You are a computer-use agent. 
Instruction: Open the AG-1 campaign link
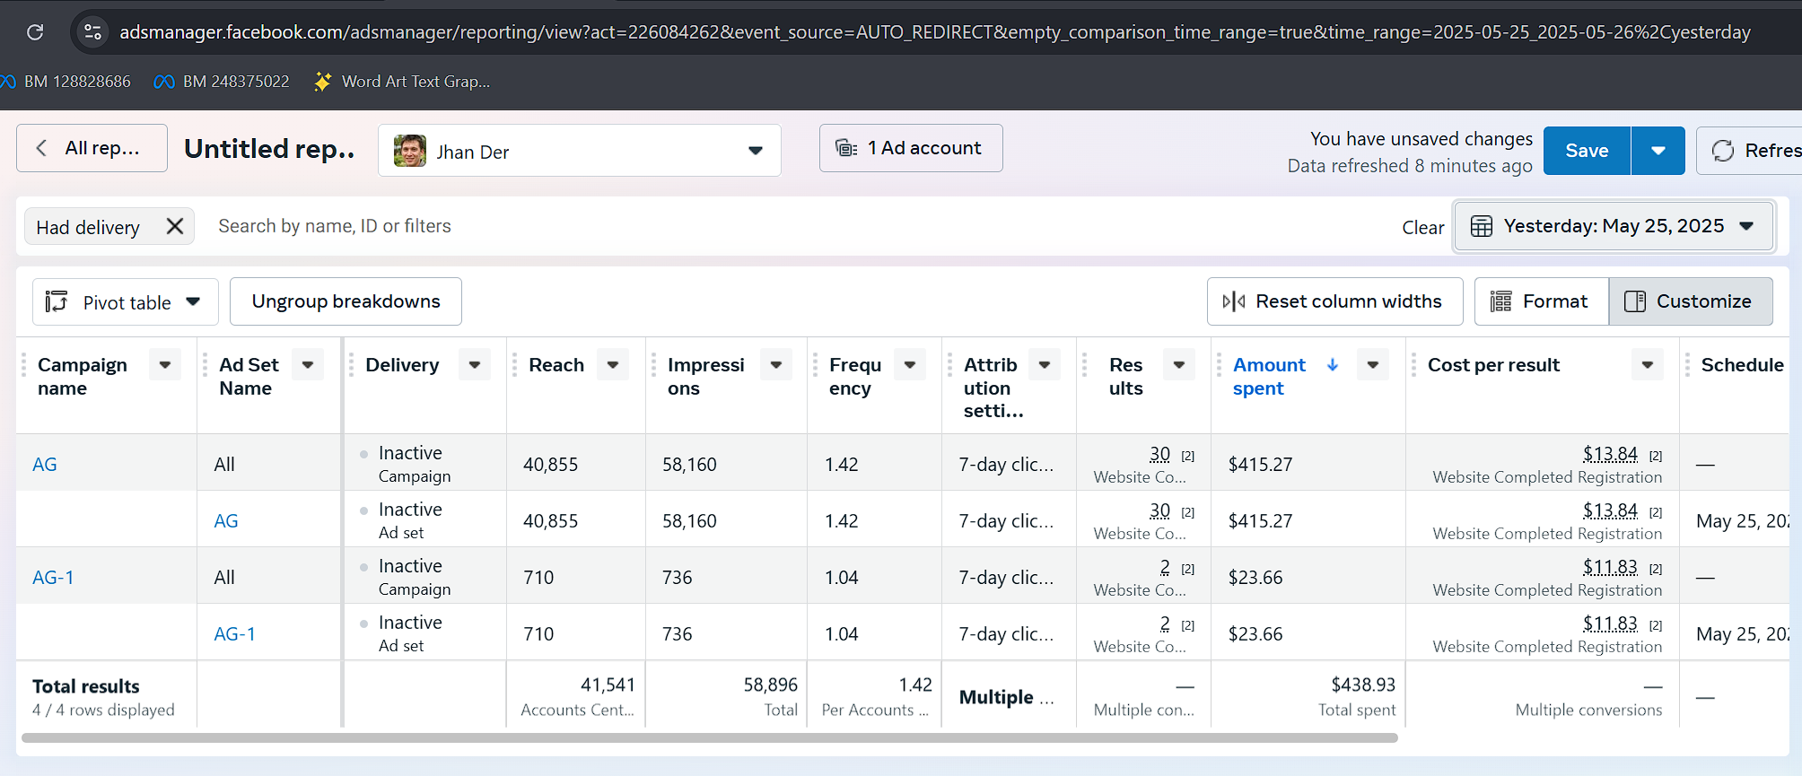coord(53,578)
